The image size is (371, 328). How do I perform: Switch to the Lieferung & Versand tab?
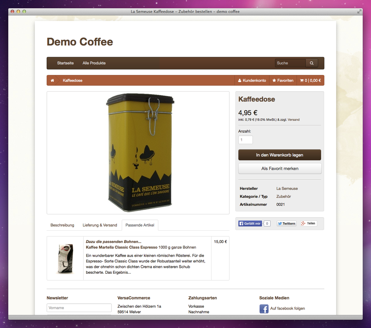pyautogui.click(x=100, y=225)
